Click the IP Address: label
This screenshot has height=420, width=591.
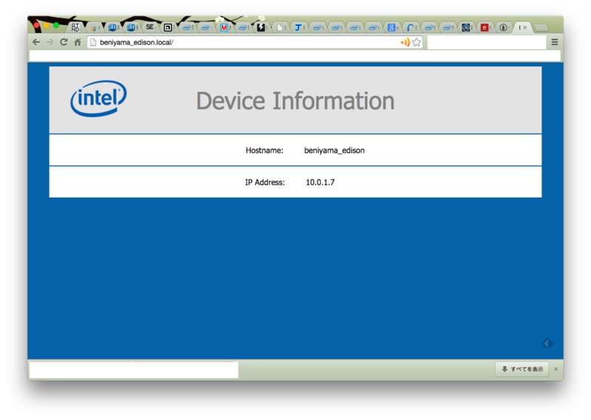265,182
